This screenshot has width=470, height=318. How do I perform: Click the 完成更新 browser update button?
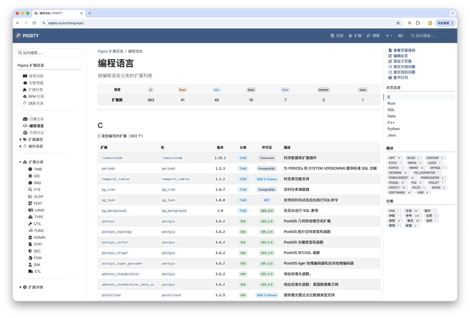[x=446, y=23]
